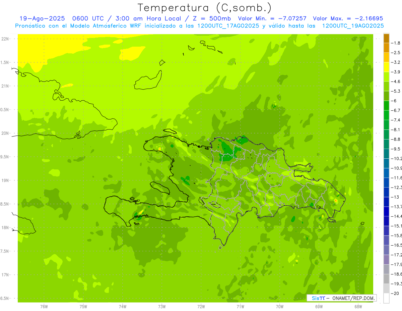Click the "-5.3" color scale value
Screen dimensions: 402x311
pos(396,91)
